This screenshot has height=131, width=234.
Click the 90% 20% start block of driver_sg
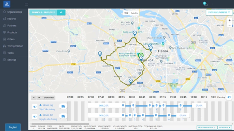coord(104,106)
